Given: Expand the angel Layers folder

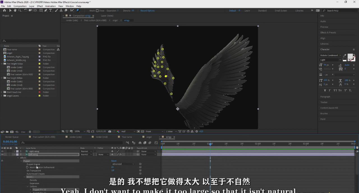Looking at the screenshot, I should [x=2, y=96].
